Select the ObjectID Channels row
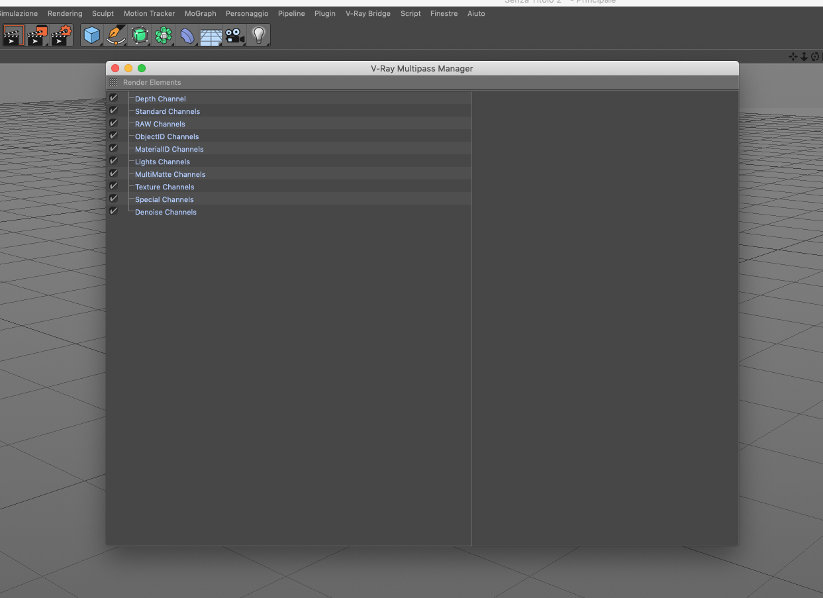This screenshot has height=598, width=823. pos(289,136)
